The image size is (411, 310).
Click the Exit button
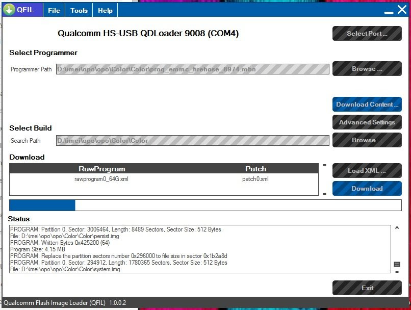tap(367, 288)
